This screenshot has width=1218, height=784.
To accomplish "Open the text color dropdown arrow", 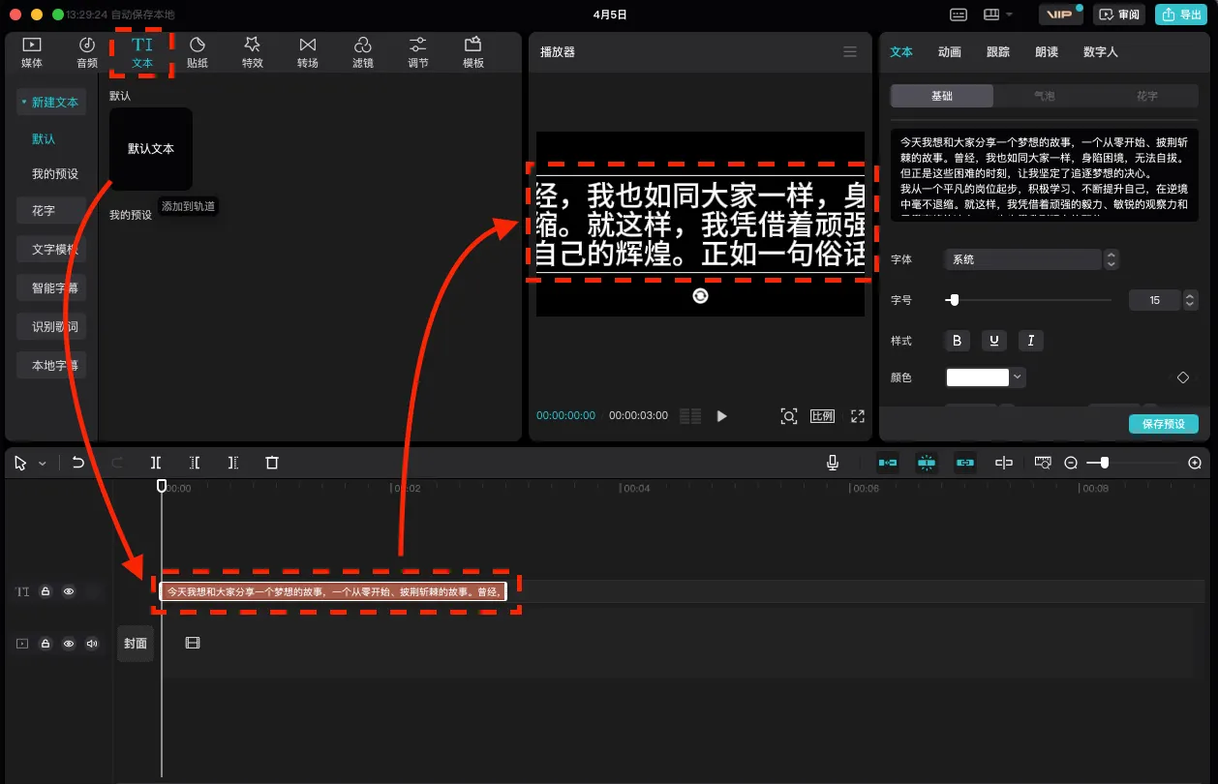I will point(1019,377).
